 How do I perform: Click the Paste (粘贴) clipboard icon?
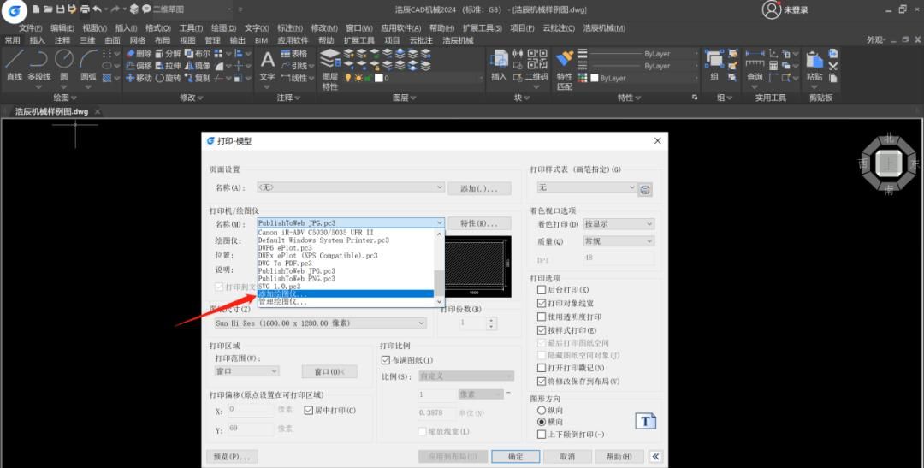coord(814,58)
